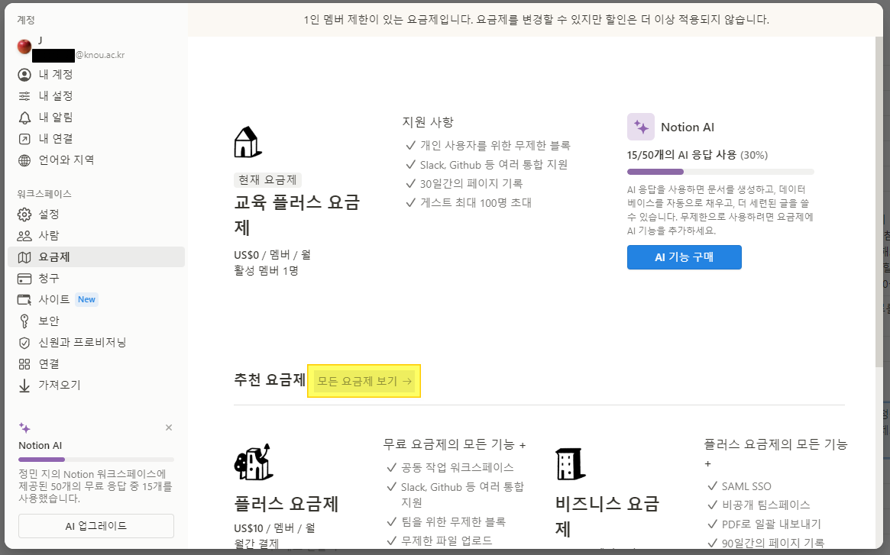
Task: Click the 내 알림 bell icon
Action: pos(24,118)
